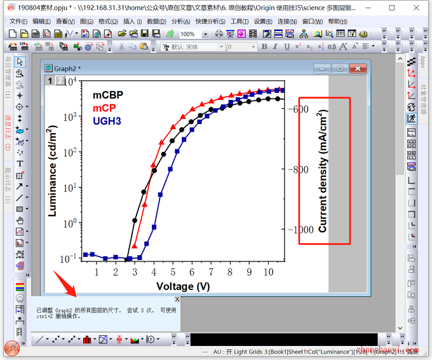432x360 pixels.
Task: Open the font name dropdown
Action: coord(221,47)
